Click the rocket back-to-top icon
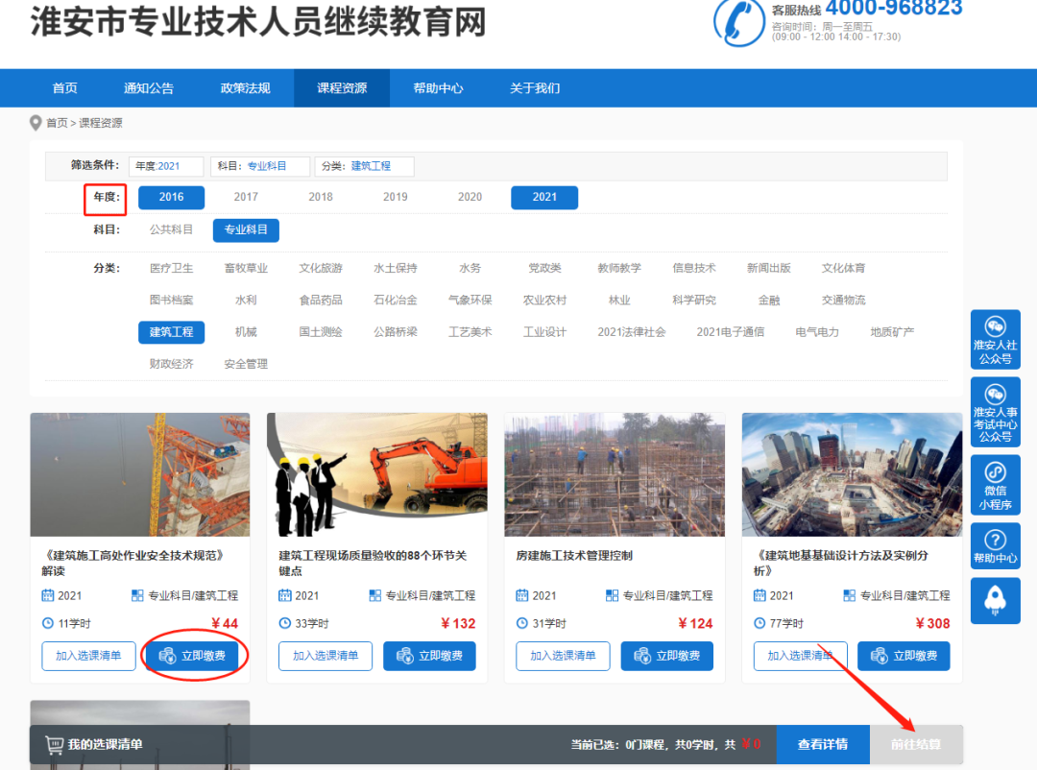 [996, 600]
